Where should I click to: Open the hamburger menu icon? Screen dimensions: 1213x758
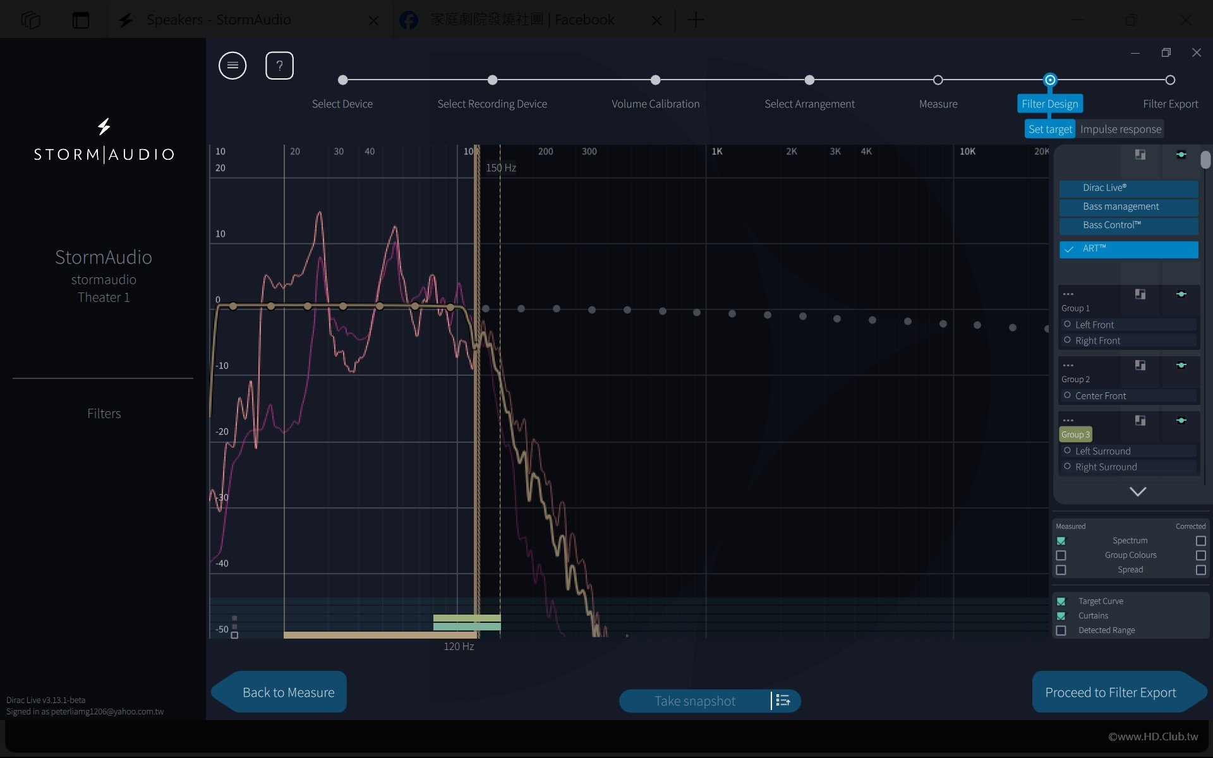point(232,66)
